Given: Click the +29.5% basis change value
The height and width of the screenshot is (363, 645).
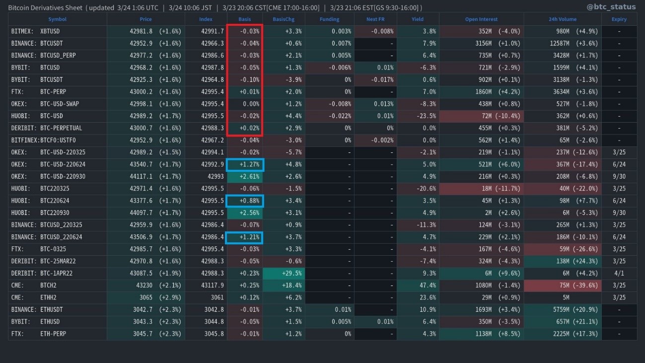Looking at the screenshot, I should point(293,273).
